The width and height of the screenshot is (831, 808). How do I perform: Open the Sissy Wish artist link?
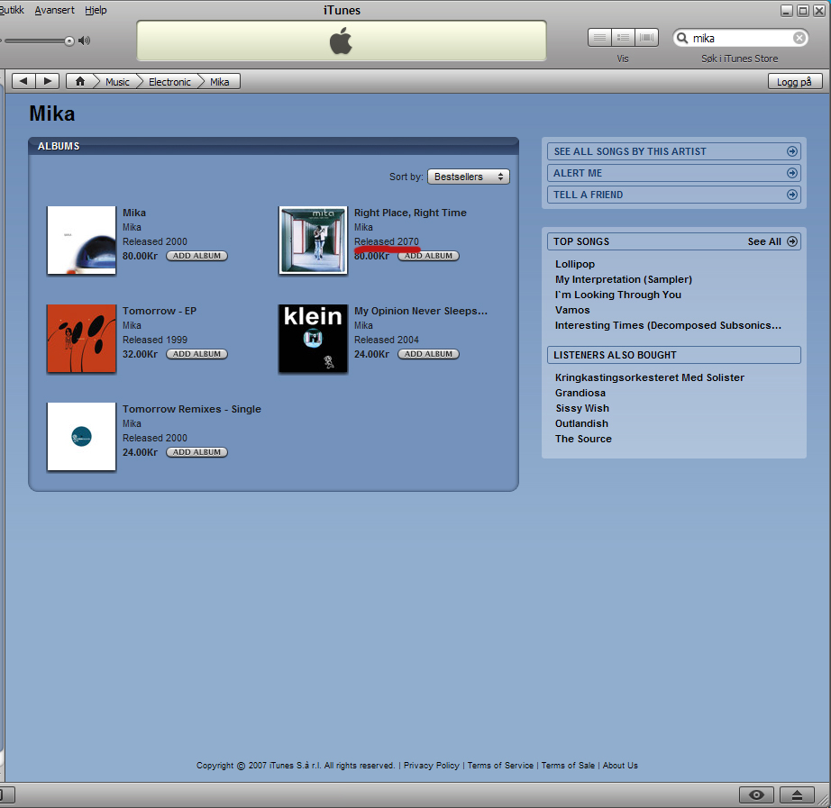pyautogui.click(x=582, y=408)
